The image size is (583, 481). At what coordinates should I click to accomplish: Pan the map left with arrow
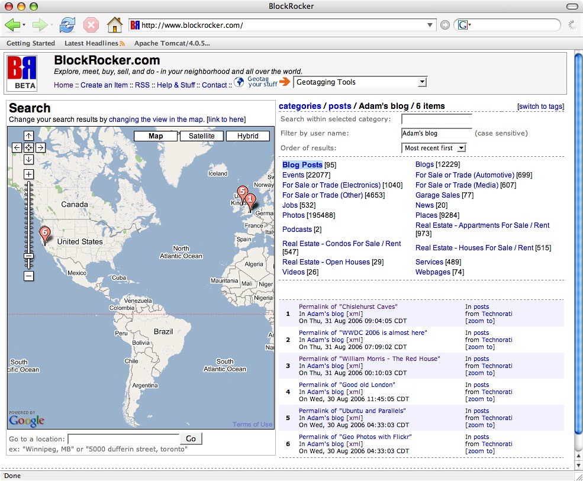tap(17, 147)
